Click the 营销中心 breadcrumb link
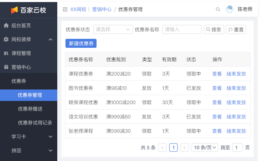261x161 pixels. pos(102,9)
